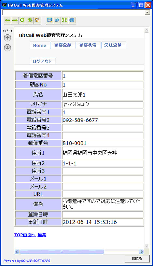Image resolution: width=153 pixels, height=266 pixels.
Task: Go to previous record with up arrow
Action: (7, 38)
